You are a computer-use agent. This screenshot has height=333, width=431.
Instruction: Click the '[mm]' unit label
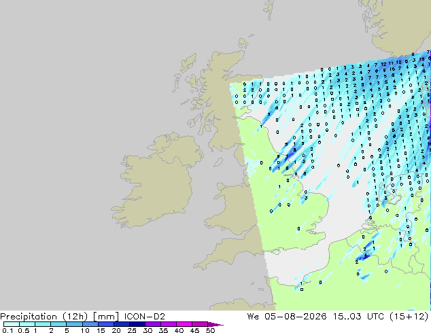(x=106, y=317)
